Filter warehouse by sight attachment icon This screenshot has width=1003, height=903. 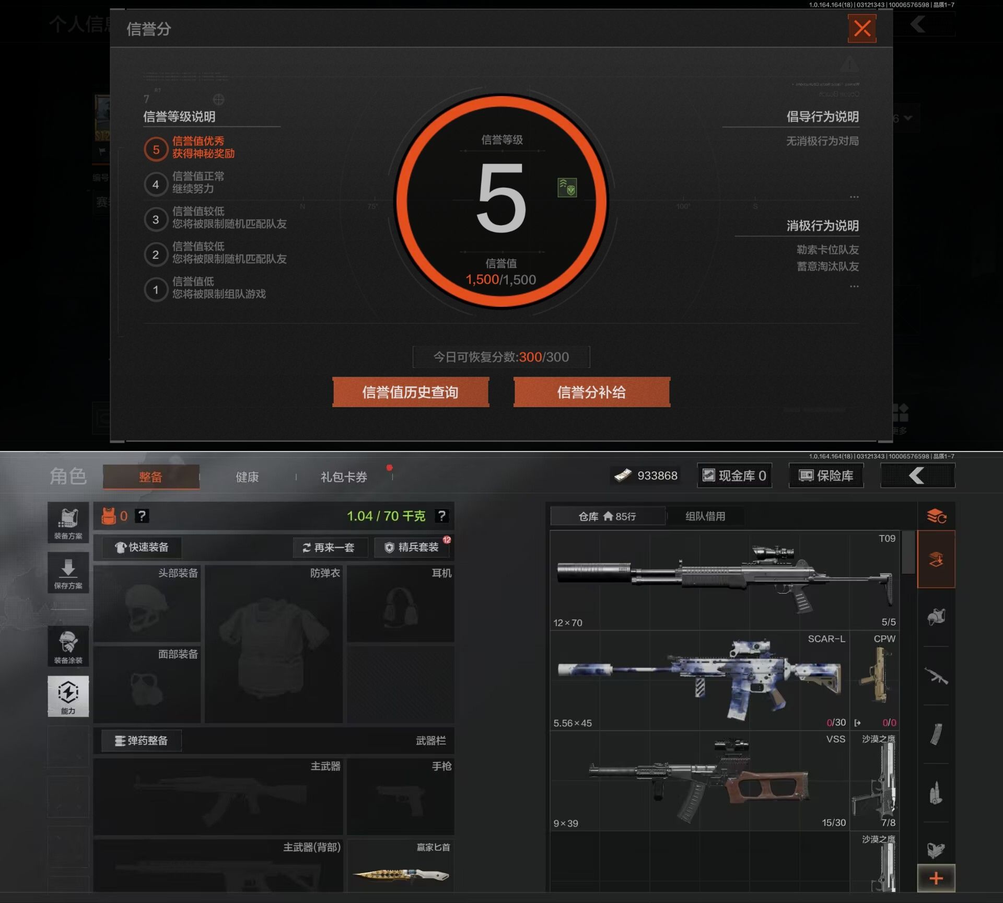click(x=936, y=849)
